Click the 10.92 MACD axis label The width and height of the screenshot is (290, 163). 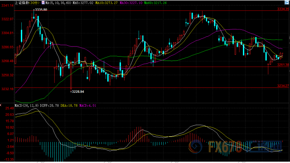pos(10,128)
